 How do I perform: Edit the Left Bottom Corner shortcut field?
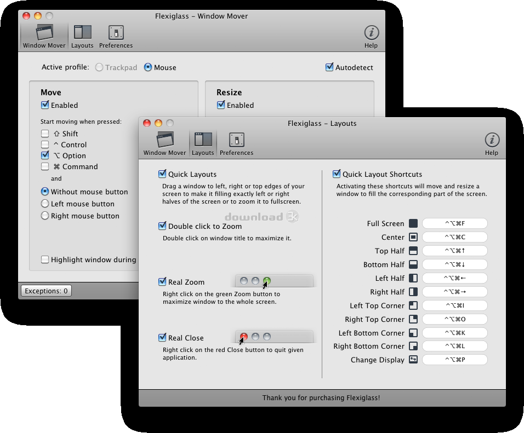(455, 333)
